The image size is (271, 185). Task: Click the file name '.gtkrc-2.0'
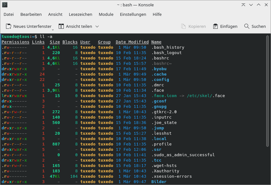click(x=164, y=112)
